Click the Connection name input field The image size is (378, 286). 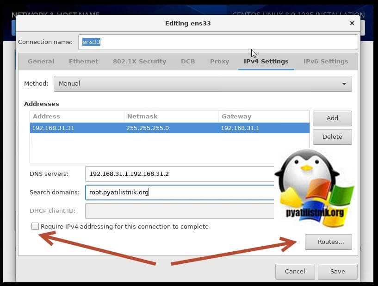(x=218, y=42)
